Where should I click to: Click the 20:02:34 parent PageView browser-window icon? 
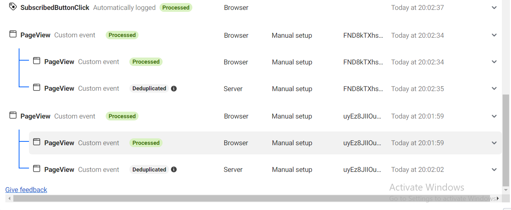[x=13, y=34]
